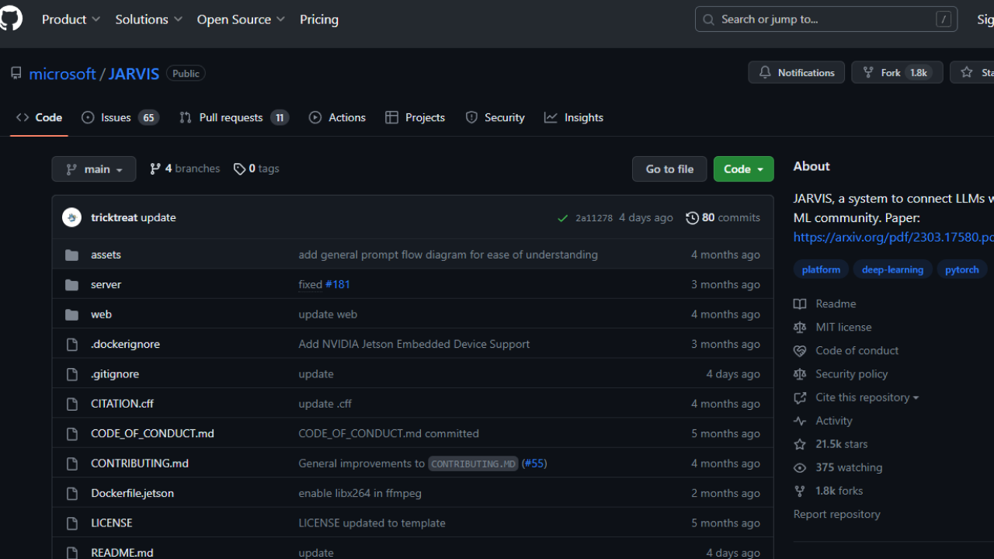
Task: Open the Open Source dropdown menu
Action: (241, 19)
